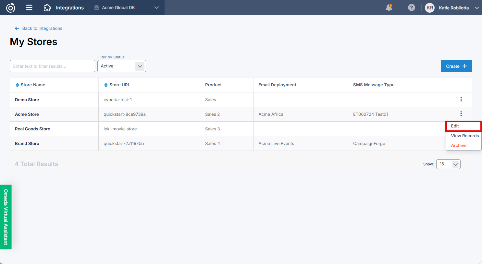482x264 pixels.
Task: Click the Omeda logo icon
Action: click(x=11, y=8)
